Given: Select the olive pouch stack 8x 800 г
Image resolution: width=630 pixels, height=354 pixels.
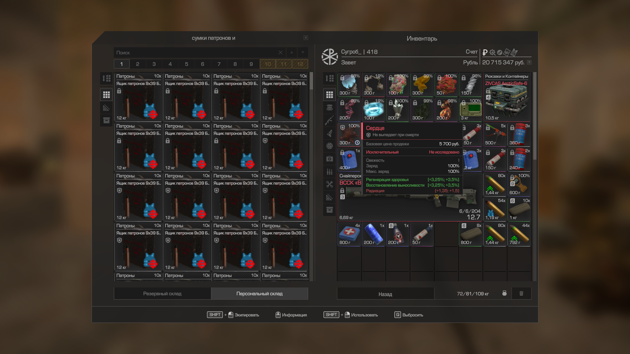Looking at the screenshot, I should (471, 234).
